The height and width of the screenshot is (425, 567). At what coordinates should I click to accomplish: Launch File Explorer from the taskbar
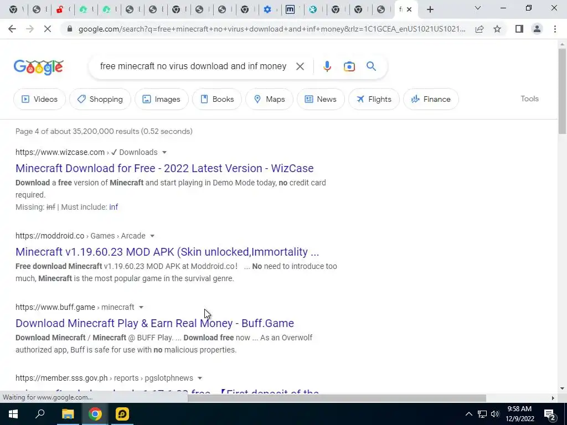pos(68,414)
